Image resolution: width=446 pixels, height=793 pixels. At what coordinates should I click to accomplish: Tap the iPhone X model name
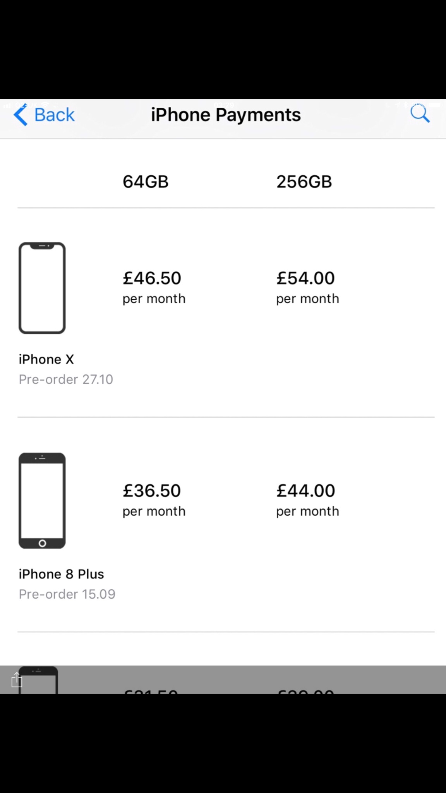(46, 359)
